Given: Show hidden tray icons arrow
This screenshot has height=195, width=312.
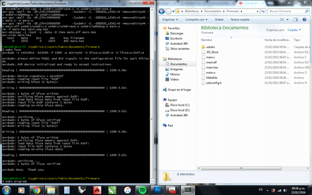Looking at the screenshot, I should 267,191.
